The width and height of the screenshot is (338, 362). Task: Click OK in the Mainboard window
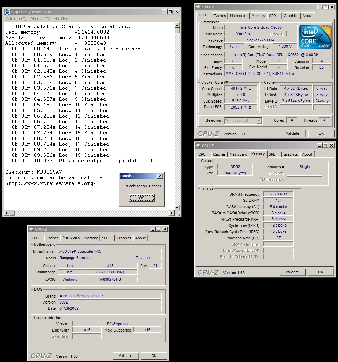tap(154, 356)
